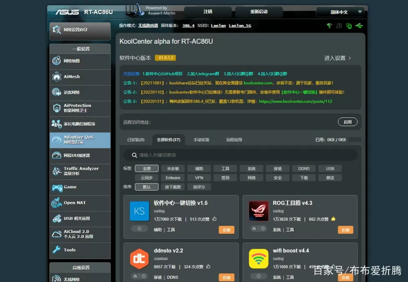
Task: Click the 重新启动 reboot button
Action: pos(259,12)
